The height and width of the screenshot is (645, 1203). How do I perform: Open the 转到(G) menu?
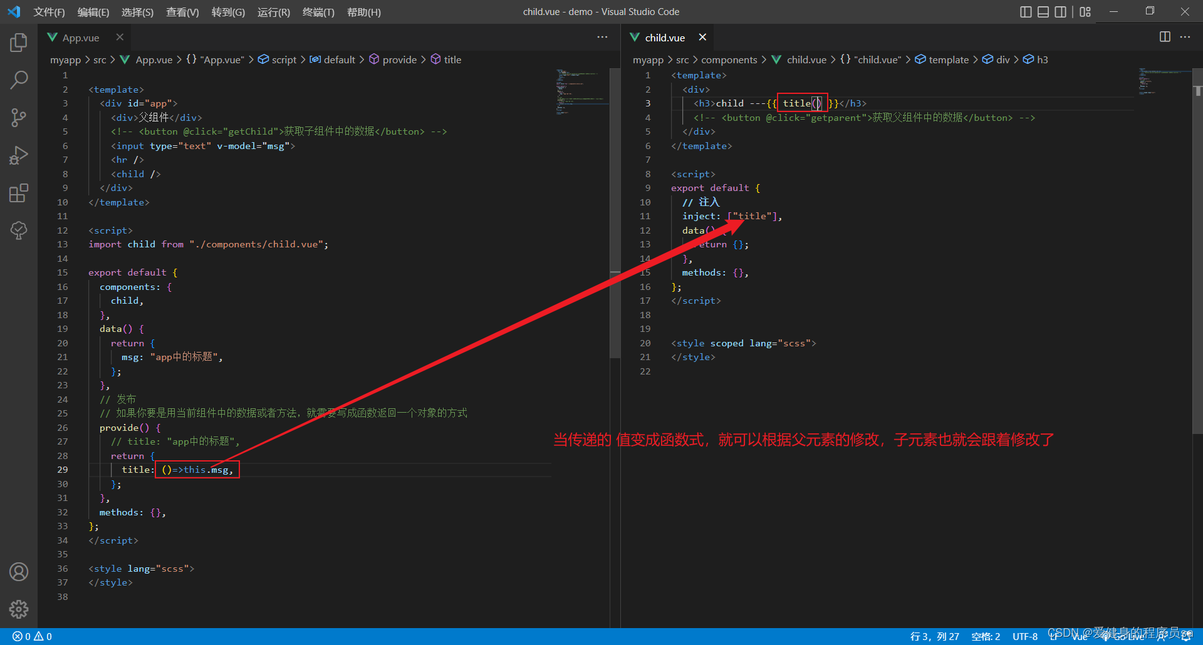pyautogui.click(x=228, y=12)
